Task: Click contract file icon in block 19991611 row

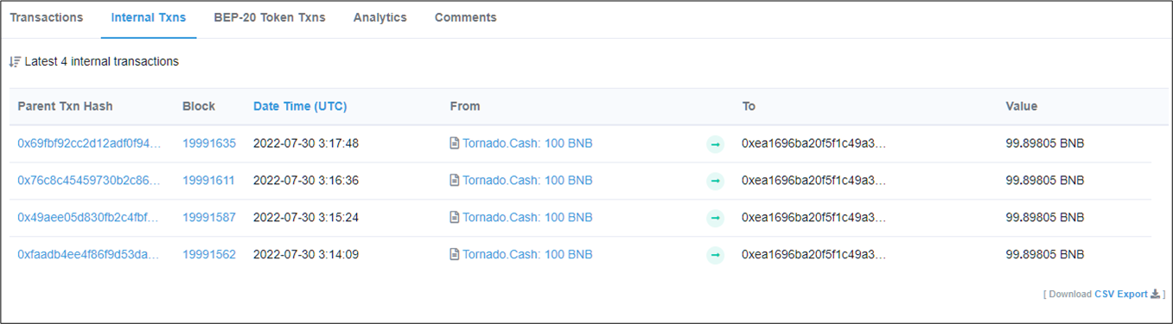Action: point(455,181)
